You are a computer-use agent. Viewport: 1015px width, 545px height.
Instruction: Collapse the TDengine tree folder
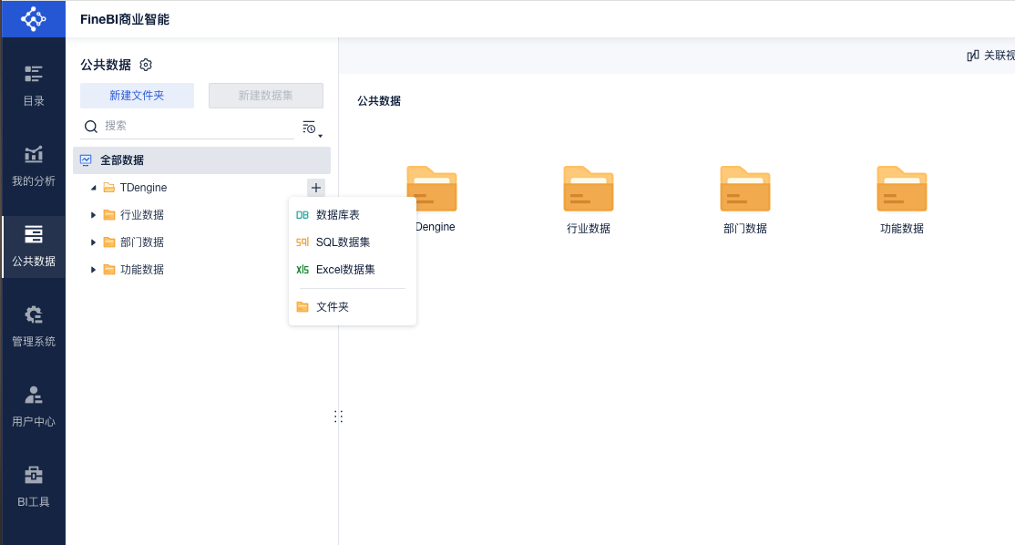[93, 188]
